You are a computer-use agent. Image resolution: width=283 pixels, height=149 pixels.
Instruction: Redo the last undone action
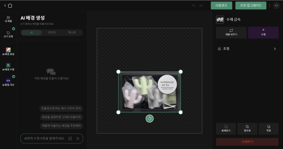tap(201, 6)
